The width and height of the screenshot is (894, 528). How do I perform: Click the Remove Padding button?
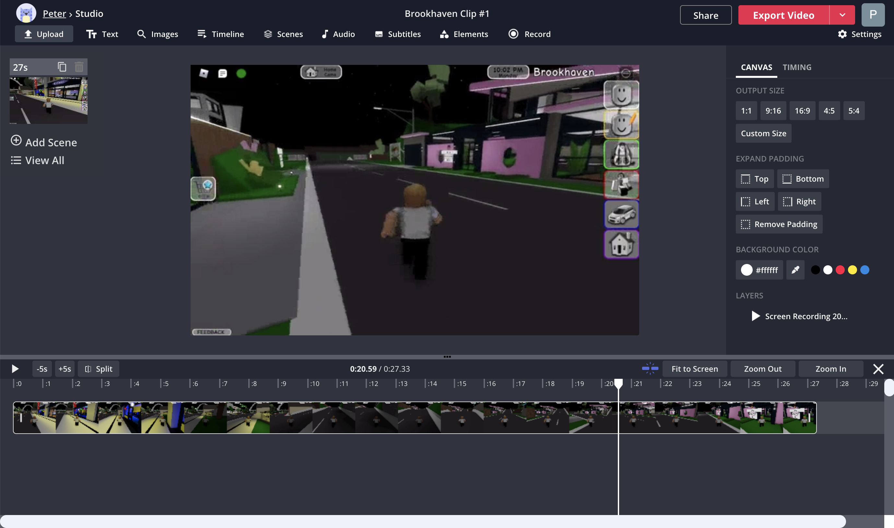779,224
